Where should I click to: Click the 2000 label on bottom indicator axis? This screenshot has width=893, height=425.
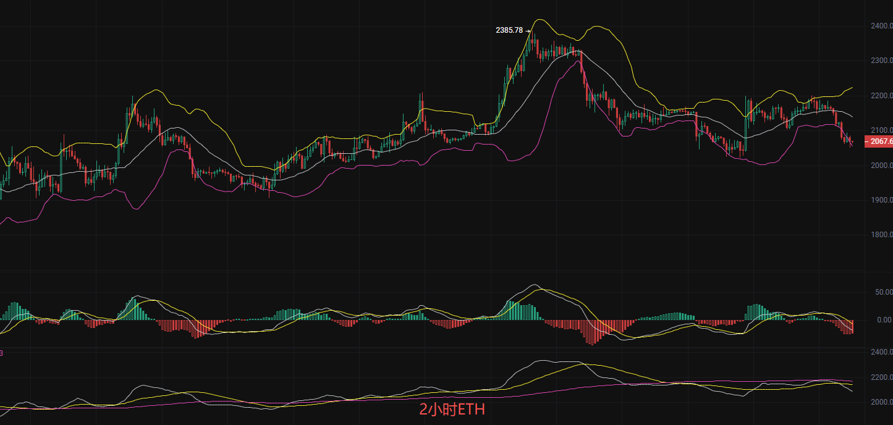881,402
